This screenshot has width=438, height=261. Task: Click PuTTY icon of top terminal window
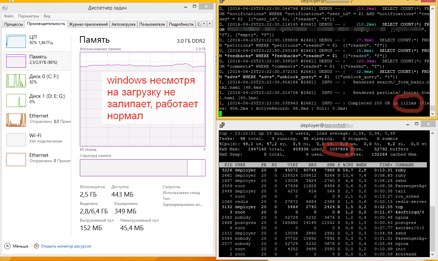click(222, 1)
